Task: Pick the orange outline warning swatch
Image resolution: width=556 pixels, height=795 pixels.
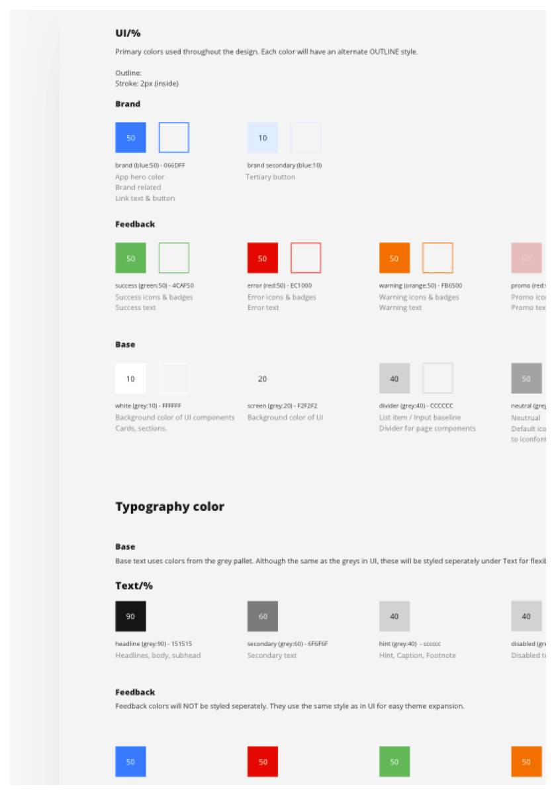Action: point(438,258)
